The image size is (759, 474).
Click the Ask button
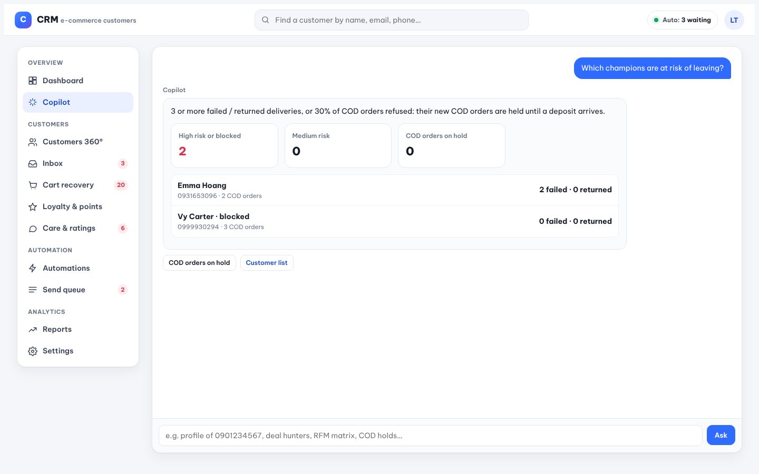(x=721, y=435)
